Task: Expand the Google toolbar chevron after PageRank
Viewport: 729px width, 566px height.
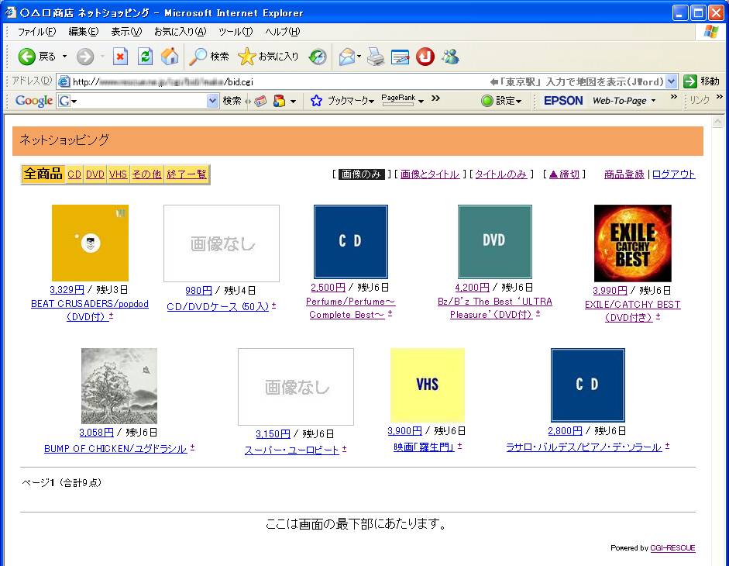Action: 435,98
